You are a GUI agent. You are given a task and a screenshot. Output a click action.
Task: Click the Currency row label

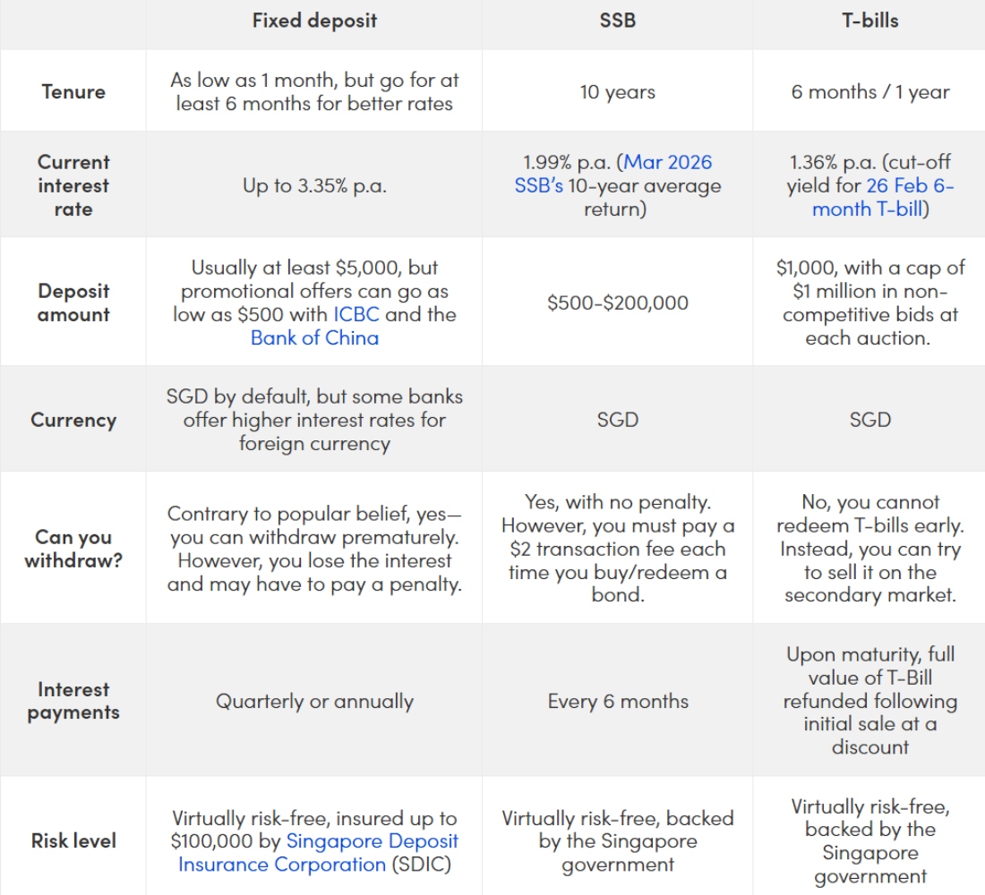tap(73, 420)
